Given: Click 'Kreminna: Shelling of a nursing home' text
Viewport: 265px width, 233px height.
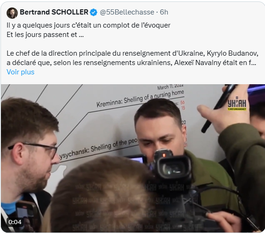Looking at the screenshot, I should (x=140, y=99).
